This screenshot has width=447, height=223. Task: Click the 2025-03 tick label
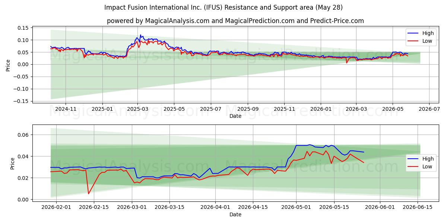(137, 109)
